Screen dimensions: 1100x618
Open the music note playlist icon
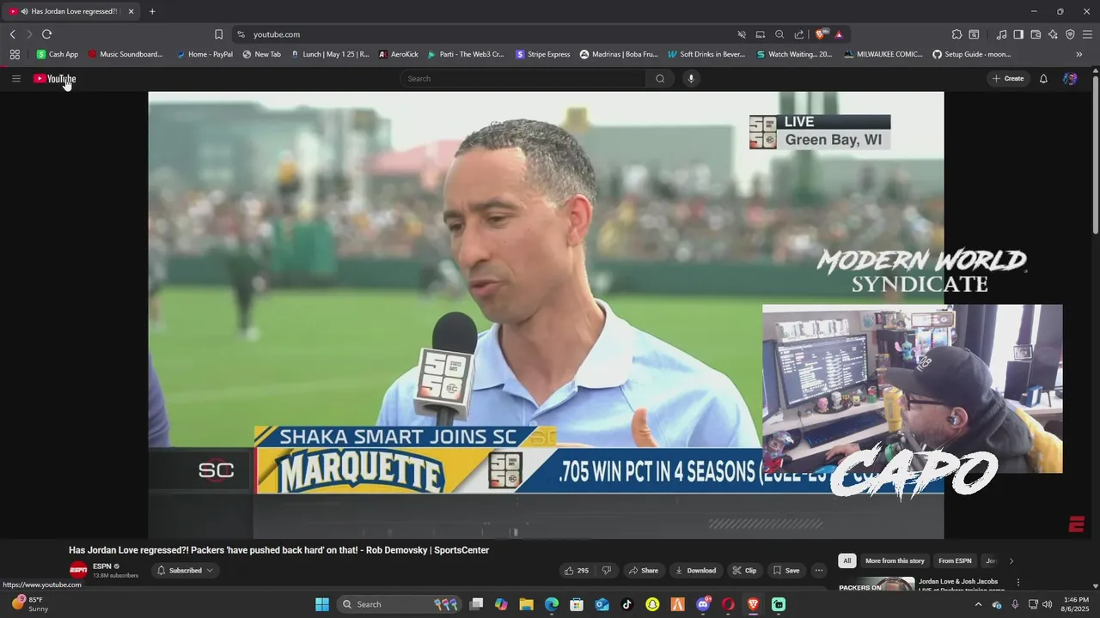(1001, 34)
